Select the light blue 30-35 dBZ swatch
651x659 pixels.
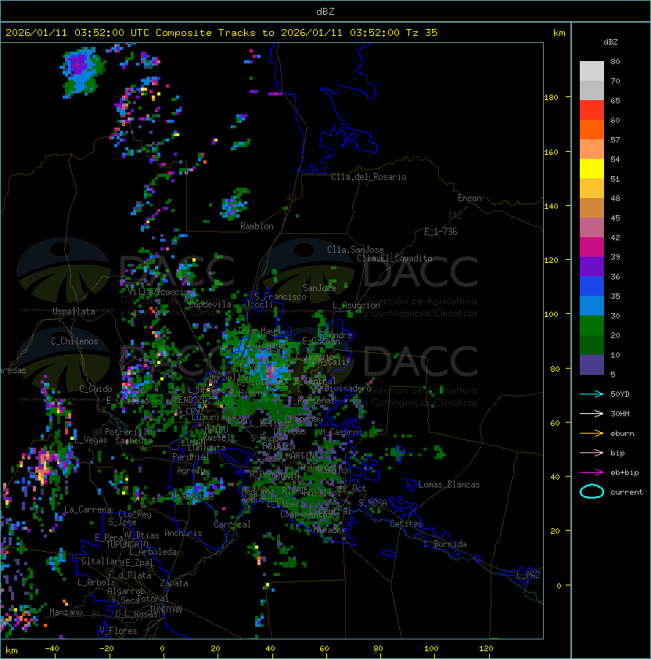[x=592, y=306]
